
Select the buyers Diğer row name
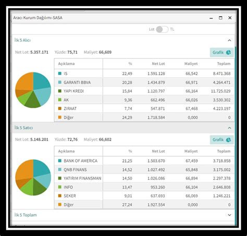68,118
